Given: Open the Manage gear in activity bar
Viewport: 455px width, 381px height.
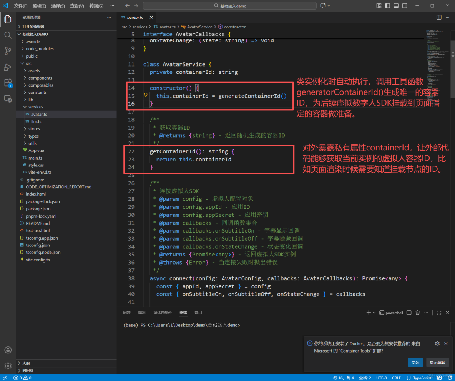Looking at the screenshot, I should click(x=8, y=366).
